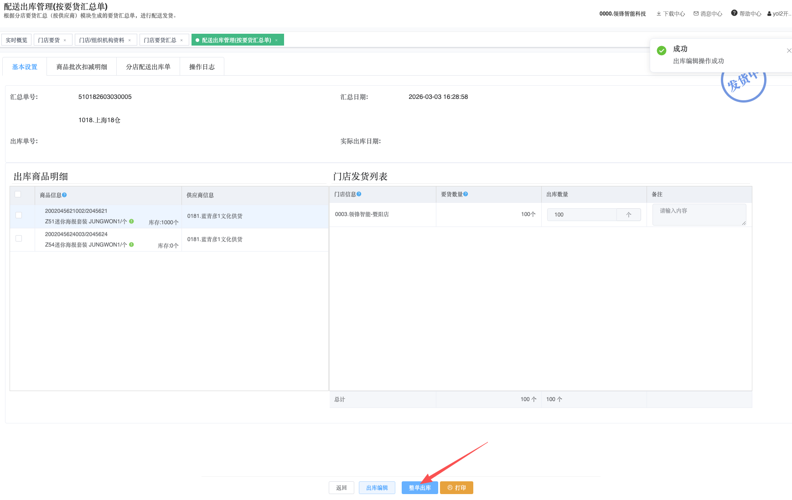Click the 备注 remarks text field
Viewport: 792px width, 500px height.
click(x=699, y=214)
